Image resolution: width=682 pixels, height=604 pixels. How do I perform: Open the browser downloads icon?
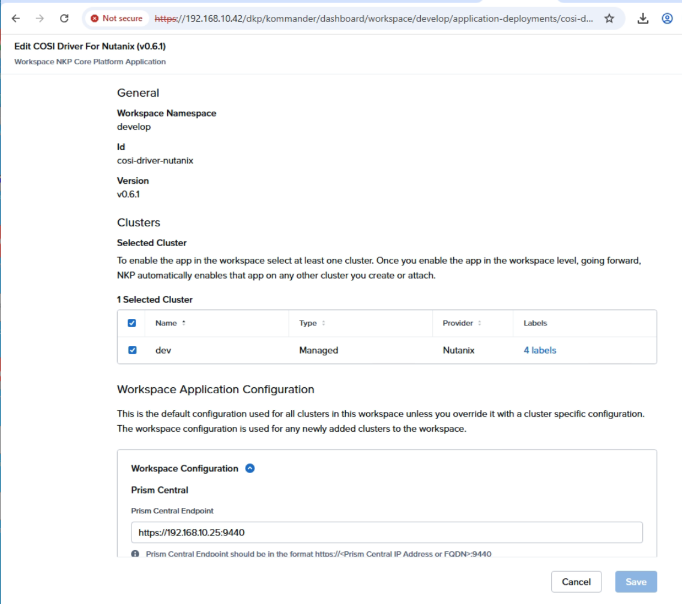643,19
